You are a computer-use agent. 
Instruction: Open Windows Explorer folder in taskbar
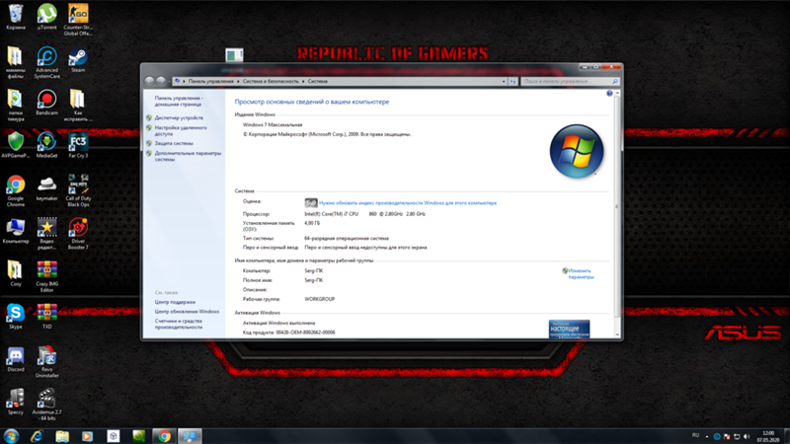tap(62, 436)
